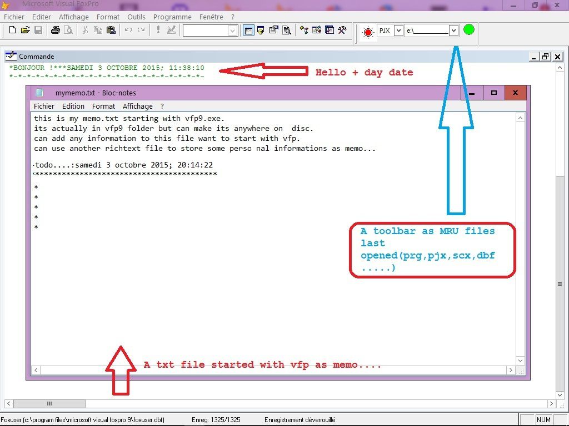Viewport: 569px width, 426px height.
Task: Save the current program via Save icon
Action: point(38,30)
